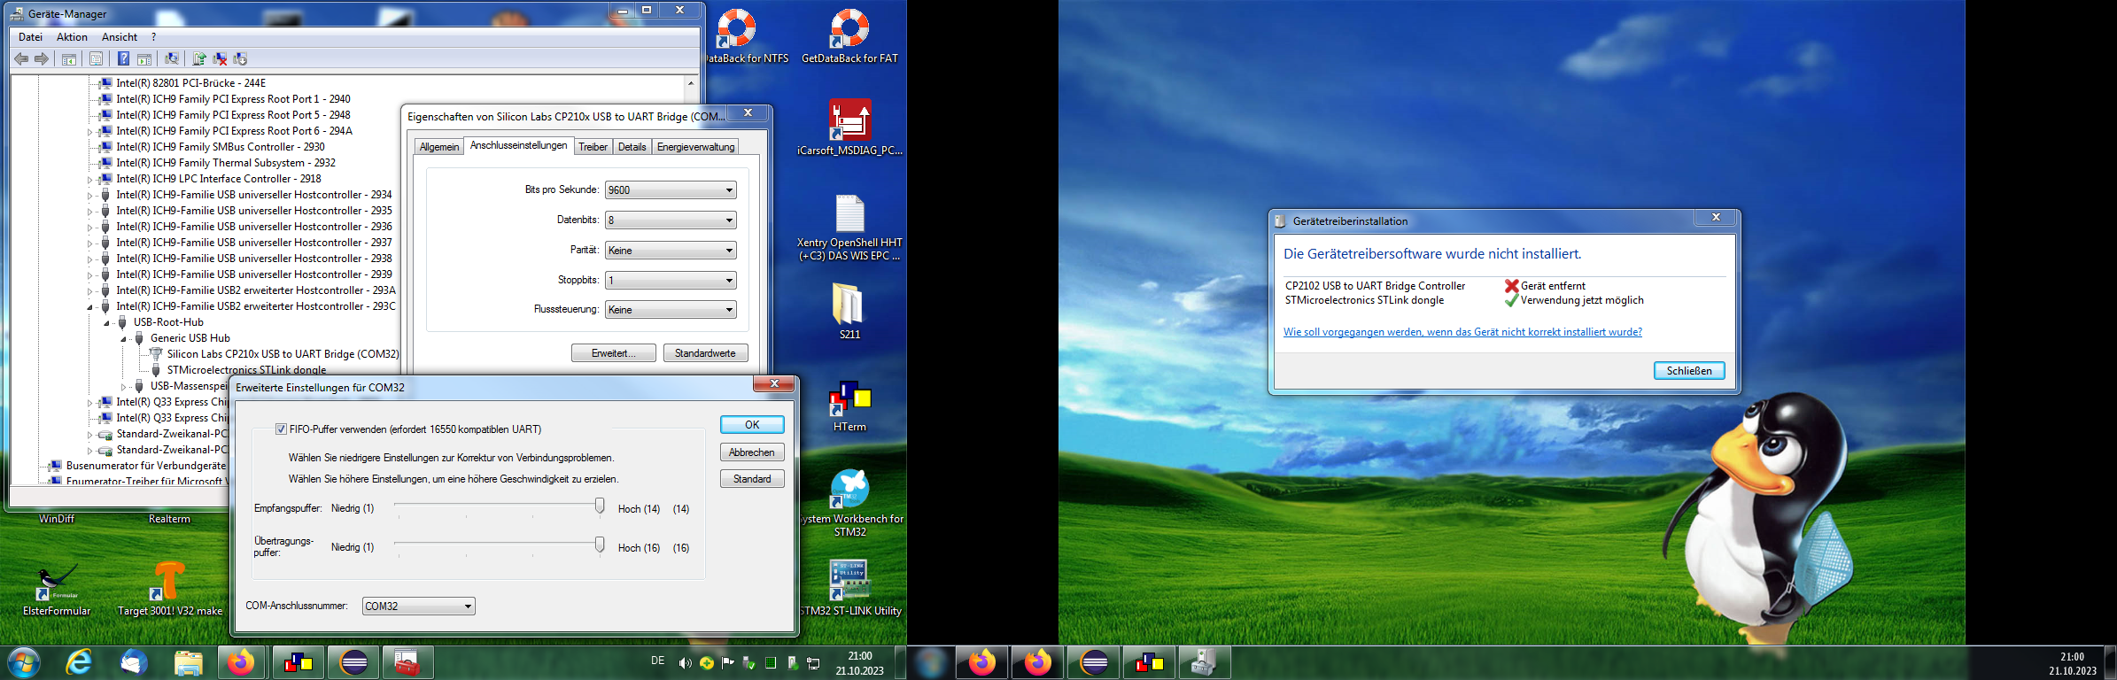The image size is (2117, 680).
Task: Click the disable device icon with down arrow
Action: click(x=240, y=58)
